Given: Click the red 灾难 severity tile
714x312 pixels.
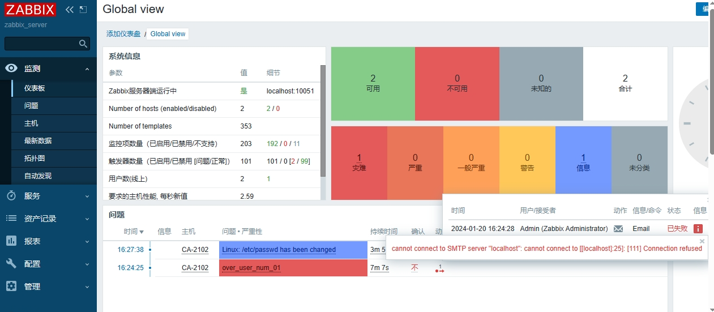Looking at the screenshot, I should tap(359, 163).
